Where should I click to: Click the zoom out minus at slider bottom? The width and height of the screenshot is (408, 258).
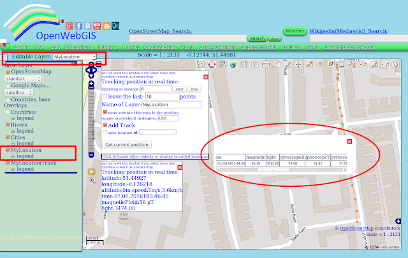click(x=91, y=155)
